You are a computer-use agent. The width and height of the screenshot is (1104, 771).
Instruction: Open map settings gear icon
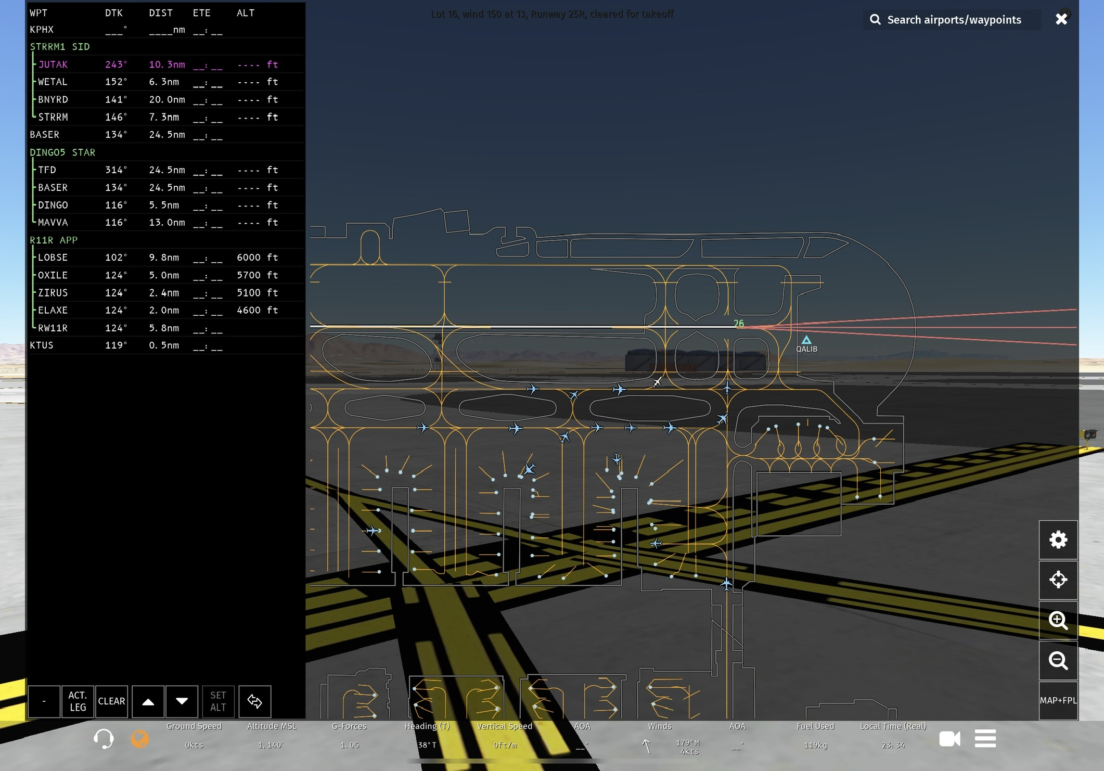click(x=1058, y=540)
